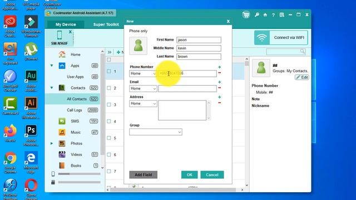Open Photos category icon in sidebar
Screen dimensions: 356x200
coord(62,143)
